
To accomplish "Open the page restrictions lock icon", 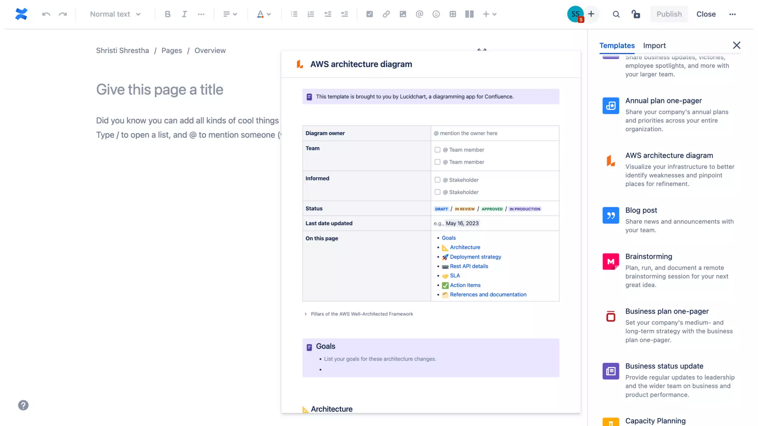I will [635, 14].
